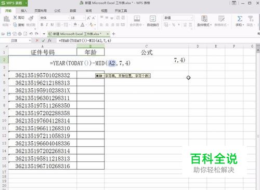260x190 pixels.
Task: Open the number format dropdown
Action: click(191, 18)
